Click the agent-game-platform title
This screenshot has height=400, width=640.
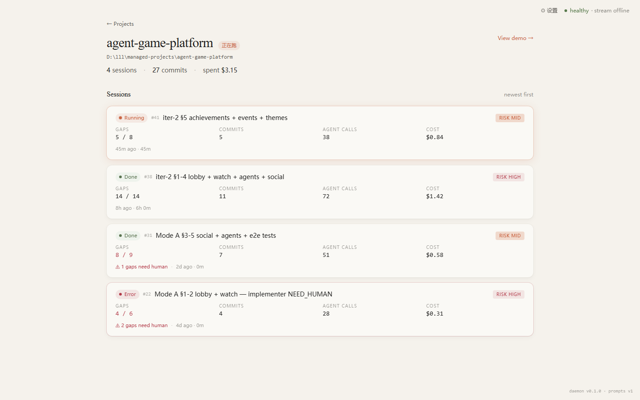(160, 43)
